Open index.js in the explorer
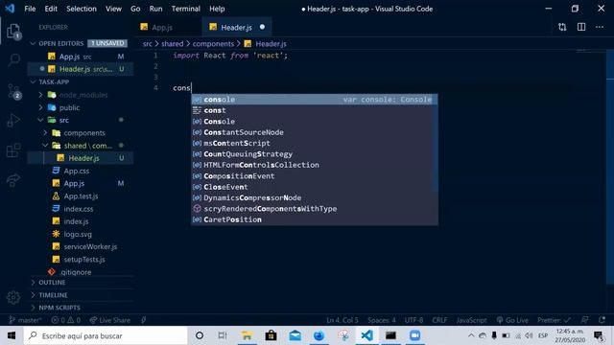This screenshot has height=345, width=614. click(81, 221)
